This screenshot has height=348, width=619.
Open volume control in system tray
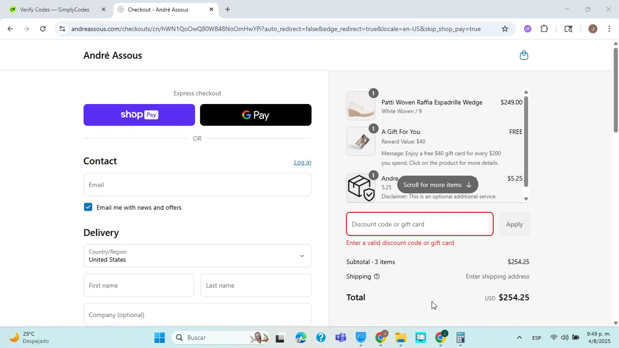(565, 338)
